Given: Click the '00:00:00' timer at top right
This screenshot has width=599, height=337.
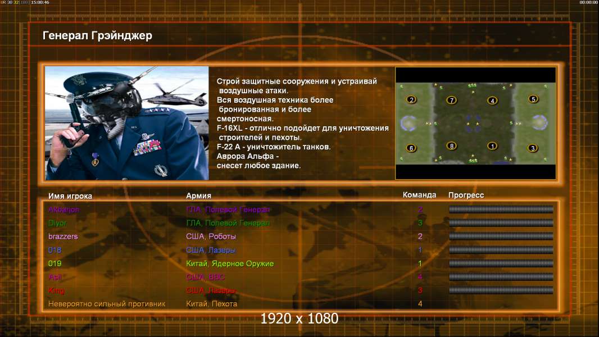Looking at the screenshot, I should (588, 2).
